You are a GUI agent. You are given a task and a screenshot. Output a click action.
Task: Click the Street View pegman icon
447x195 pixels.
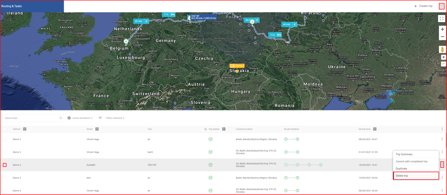tap(442, 49)
